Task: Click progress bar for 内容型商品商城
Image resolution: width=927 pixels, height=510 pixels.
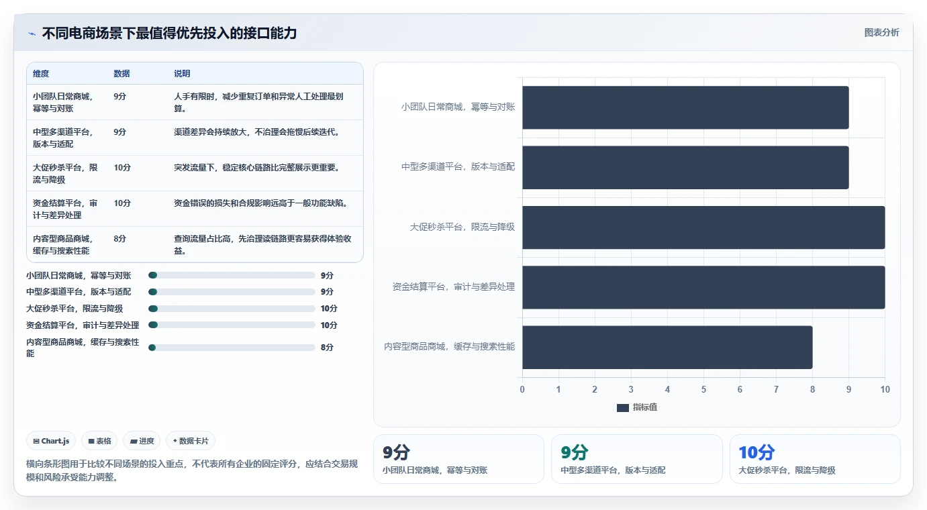Action: coord(232,348)
